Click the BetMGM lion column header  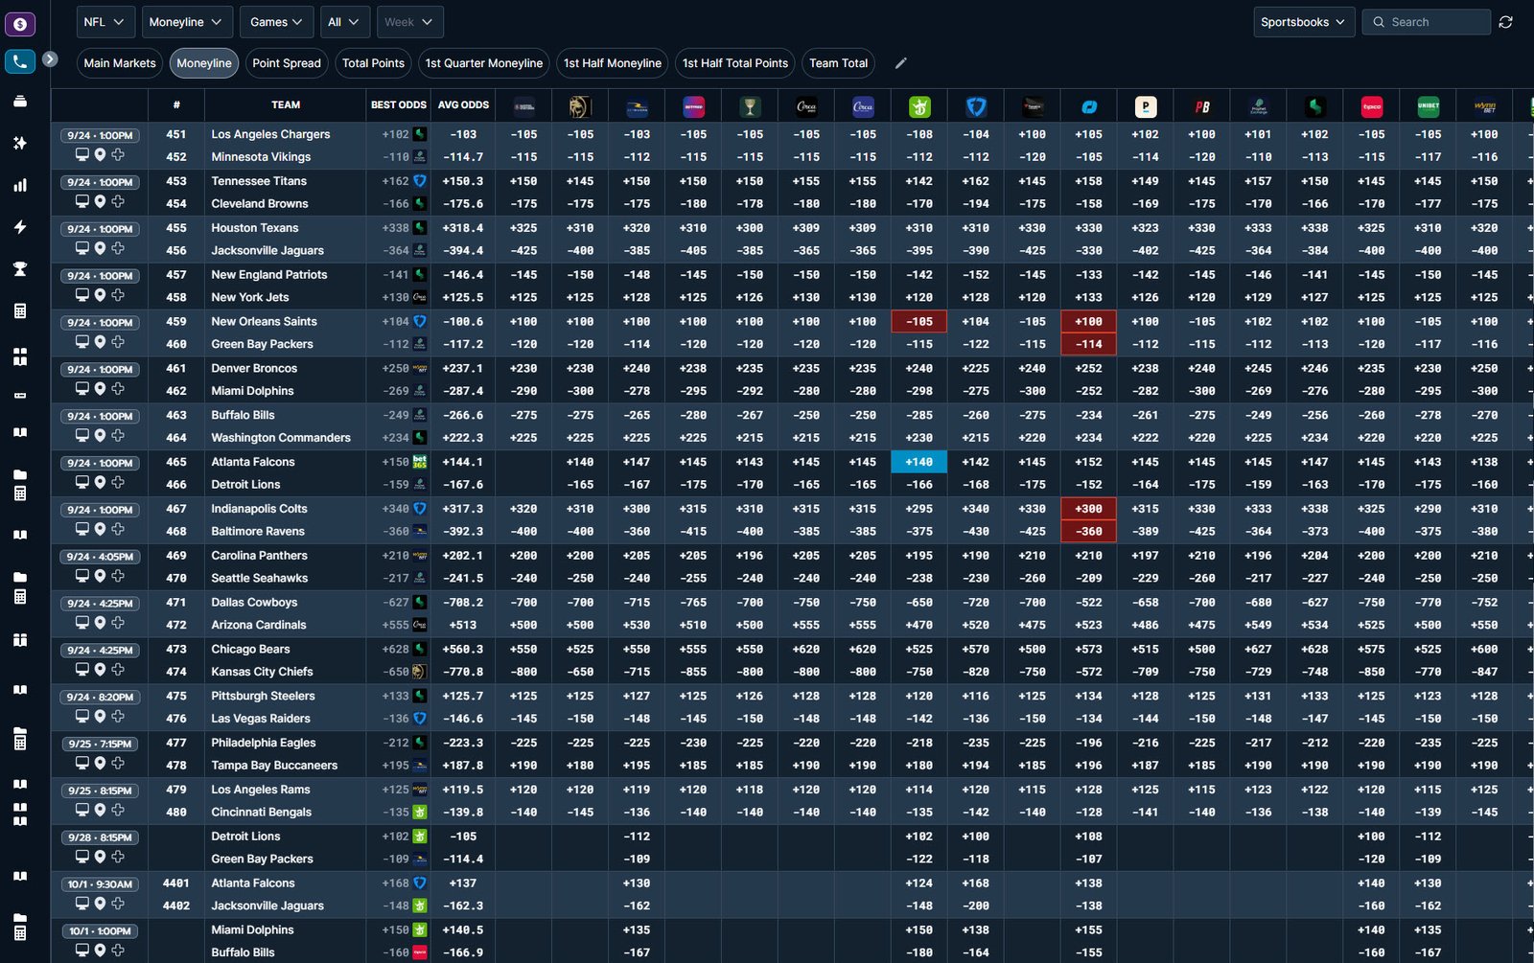(580, 106)
